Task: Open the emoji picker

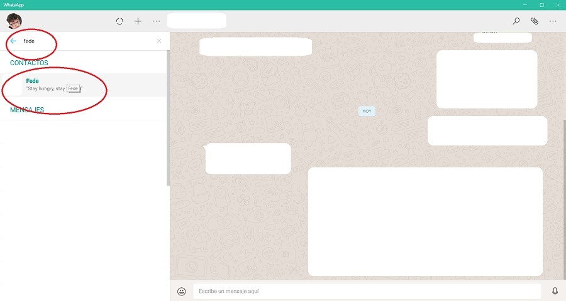Action: (x=182, y=291)
